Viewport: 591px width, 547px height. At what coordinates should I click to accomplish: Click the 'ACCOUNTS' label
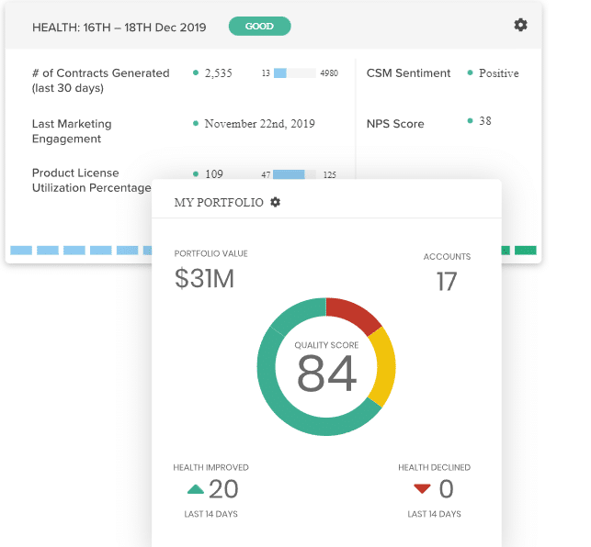447,257
